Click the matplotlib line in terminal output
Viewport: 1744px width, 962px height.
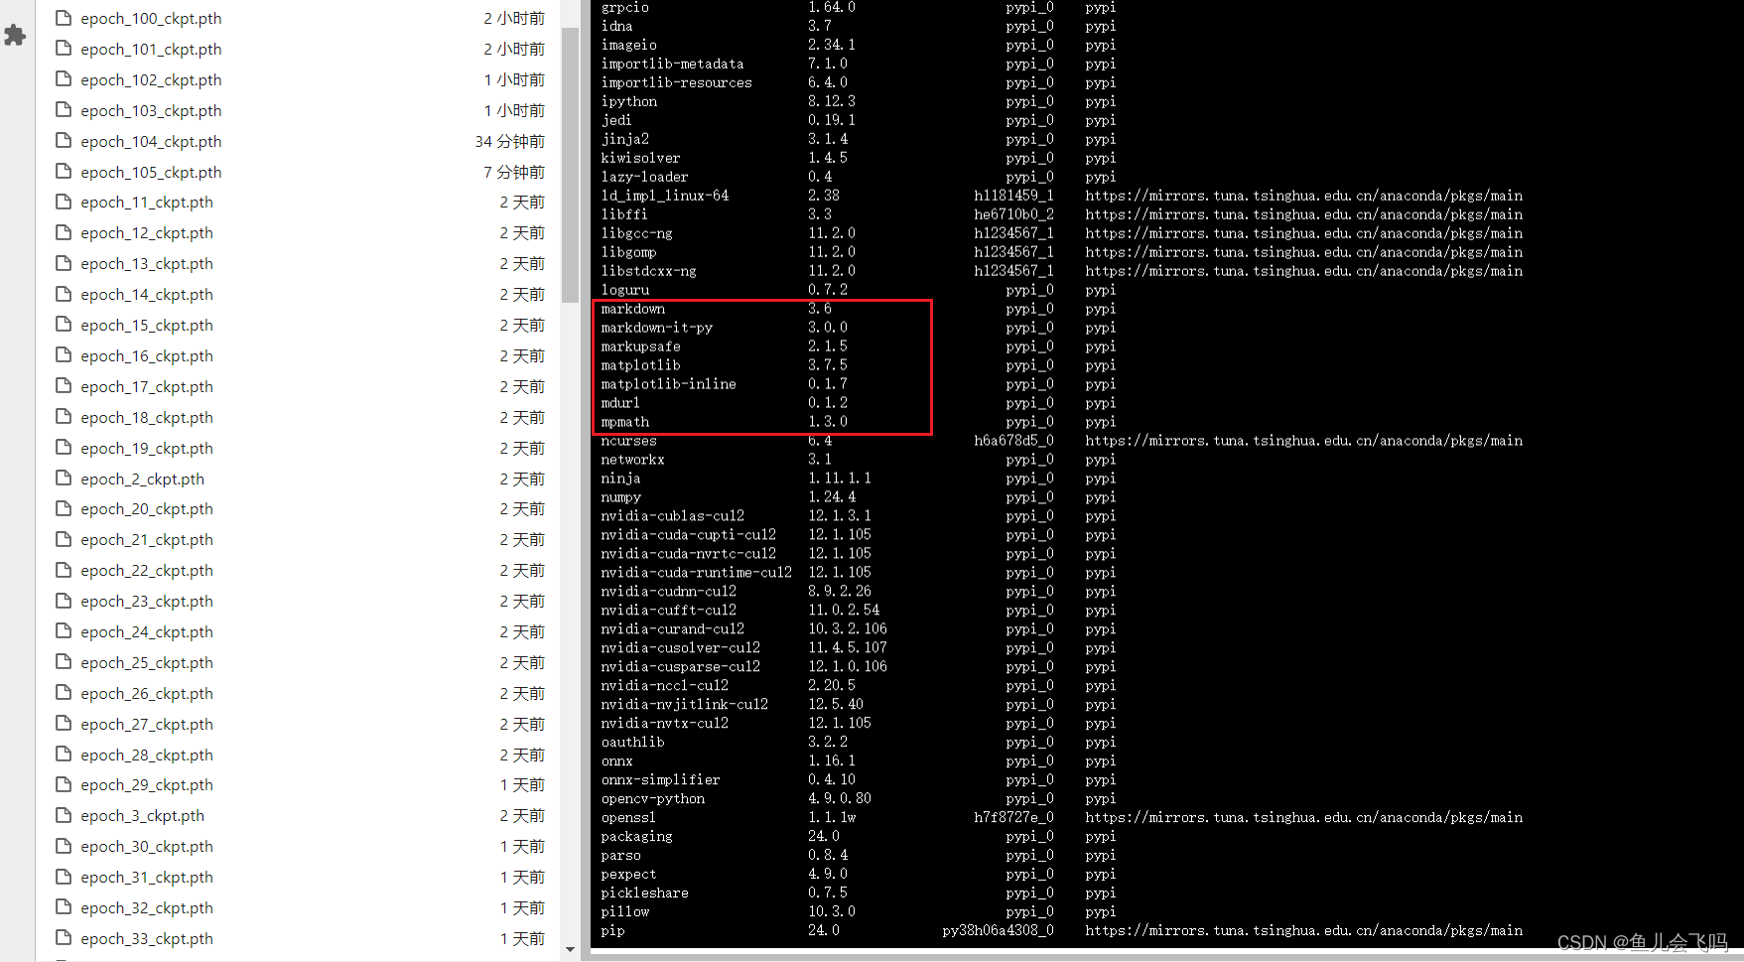click(x=640, y=364)
